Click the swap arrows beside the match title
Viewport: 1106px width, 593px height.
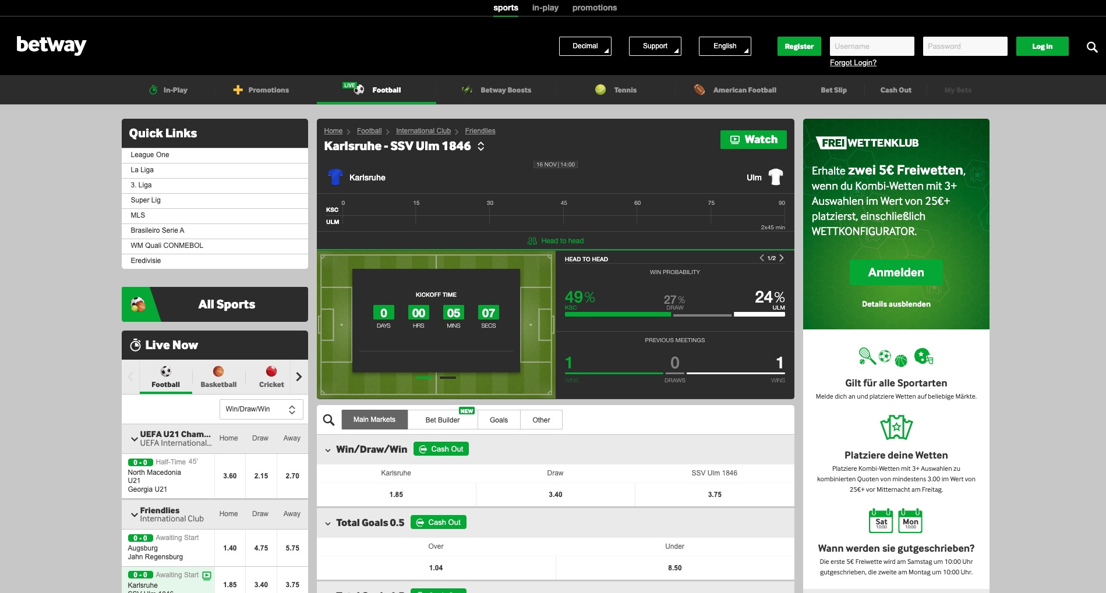481,147
